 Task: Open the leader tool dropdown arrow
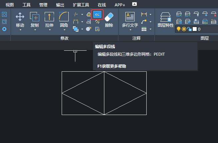(150, 22)
